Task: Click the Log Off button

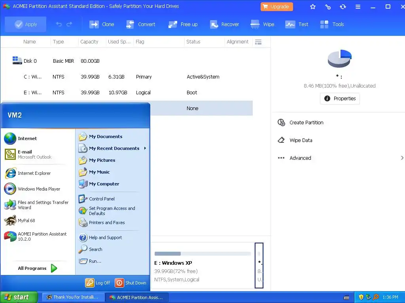Action: tap(98, 283)
